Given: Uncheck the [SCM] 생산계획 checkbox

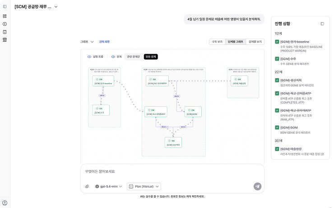Looking at the screenshot, I should pyautogui.click(x=277, y=80).
